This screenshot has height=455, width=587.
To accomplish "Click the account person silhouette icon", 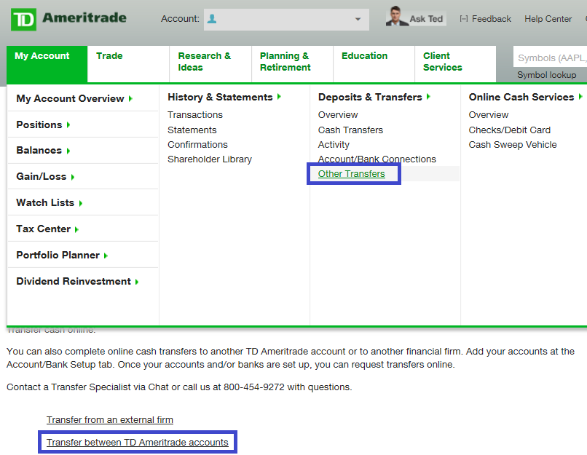I will (x=213, y=19).
